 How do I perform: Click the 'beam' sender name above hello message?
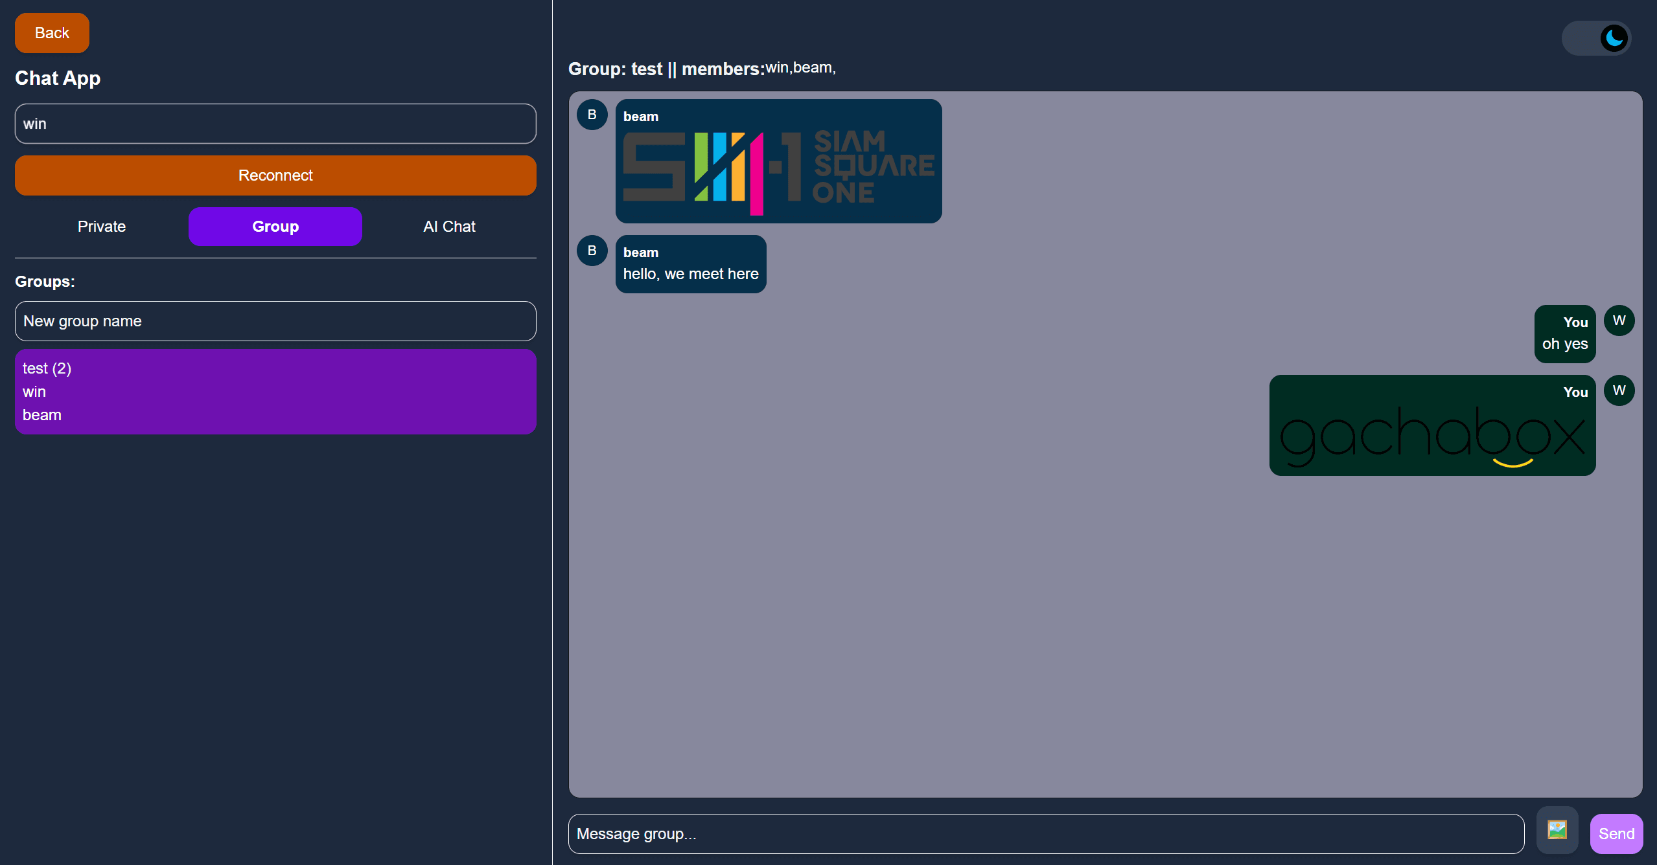coord(641,253)
